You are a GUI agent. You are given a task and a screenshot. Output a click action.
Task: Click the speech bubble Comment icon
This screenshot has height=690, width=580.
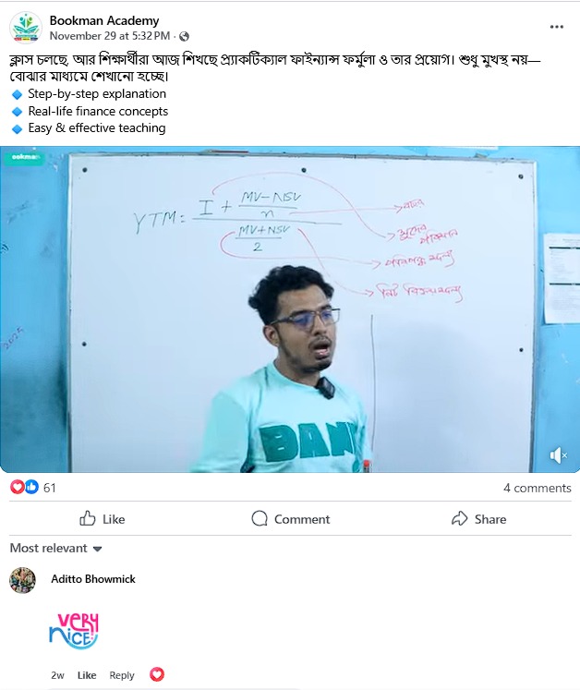coord(260,518)
